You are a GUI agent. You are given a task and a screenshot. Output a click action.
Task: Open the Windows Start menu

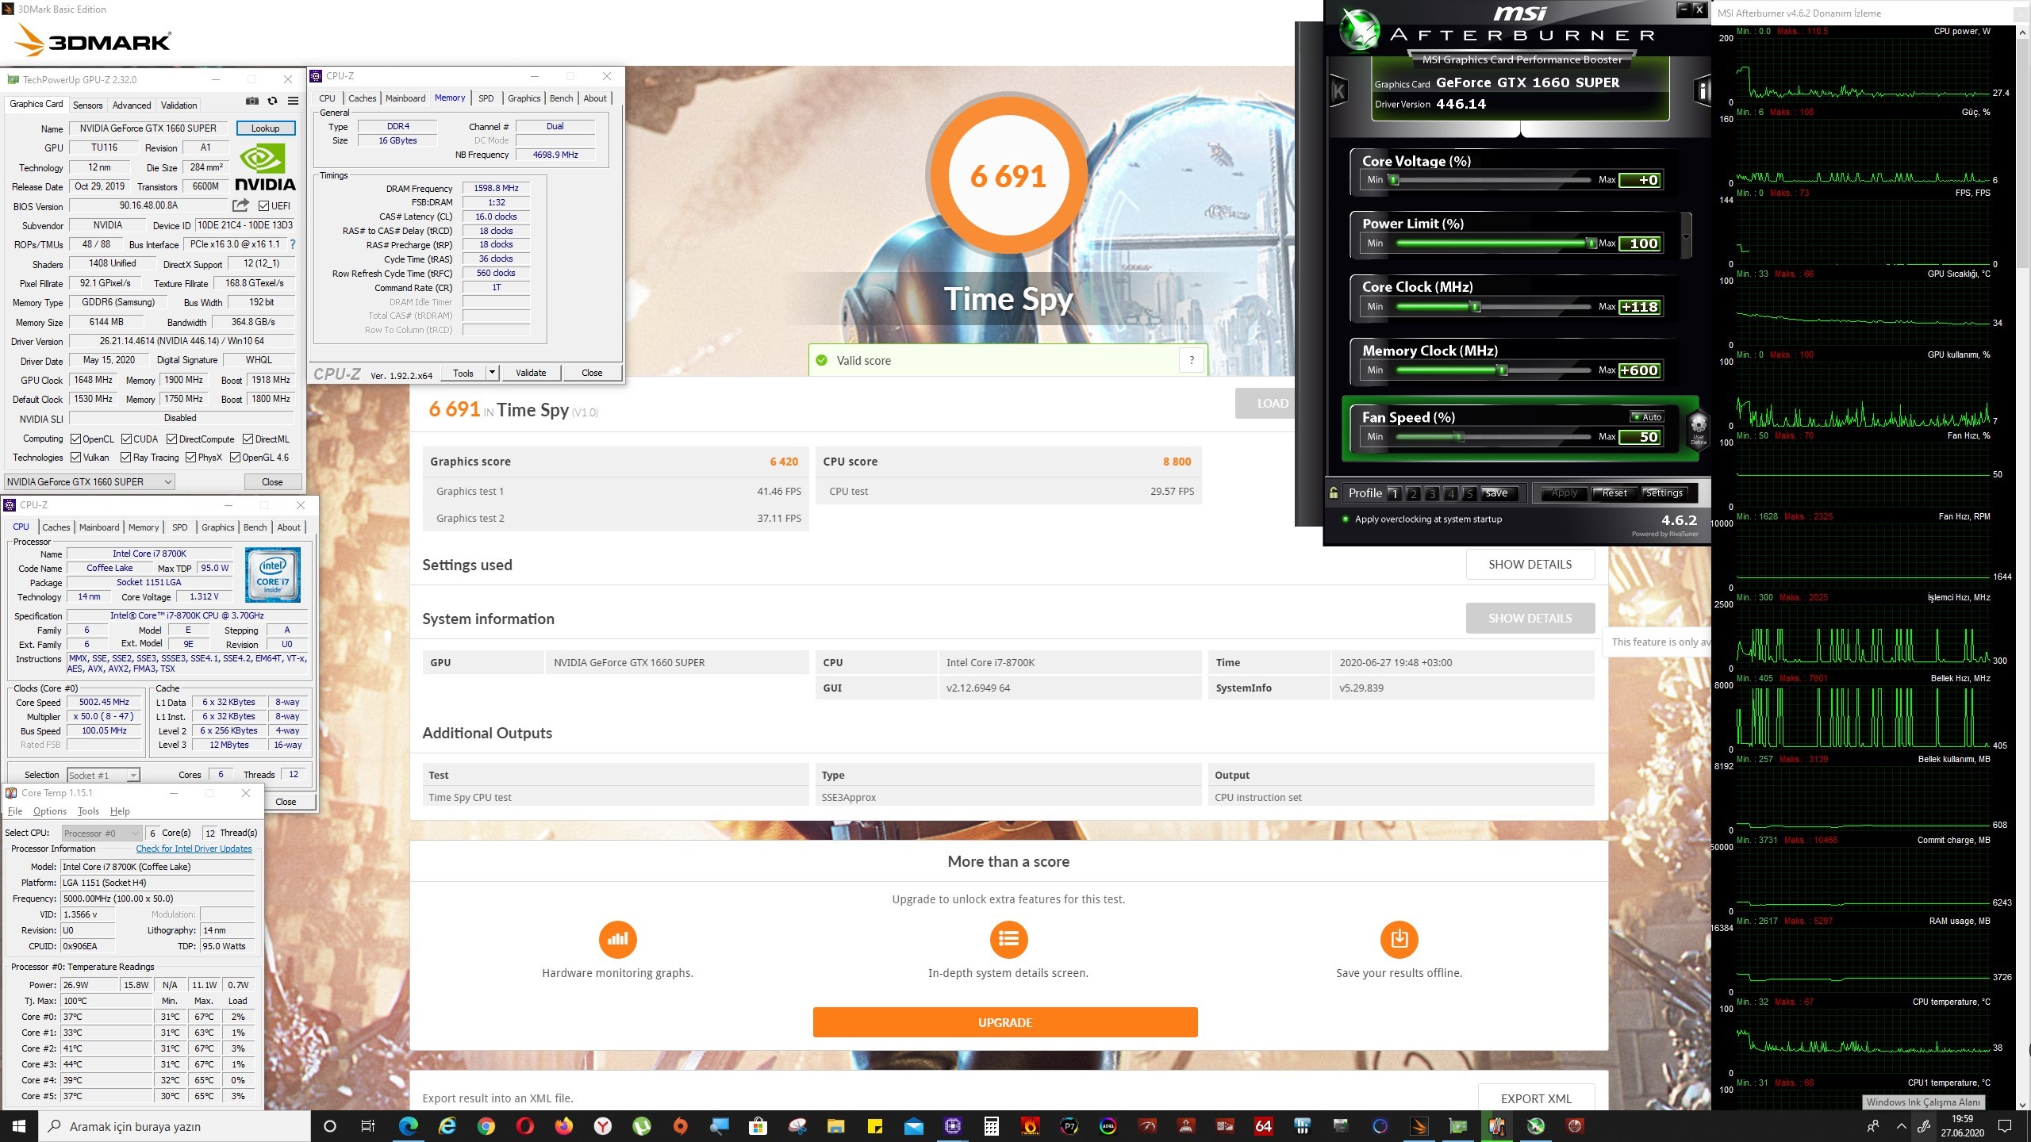tap(19, 1126)
